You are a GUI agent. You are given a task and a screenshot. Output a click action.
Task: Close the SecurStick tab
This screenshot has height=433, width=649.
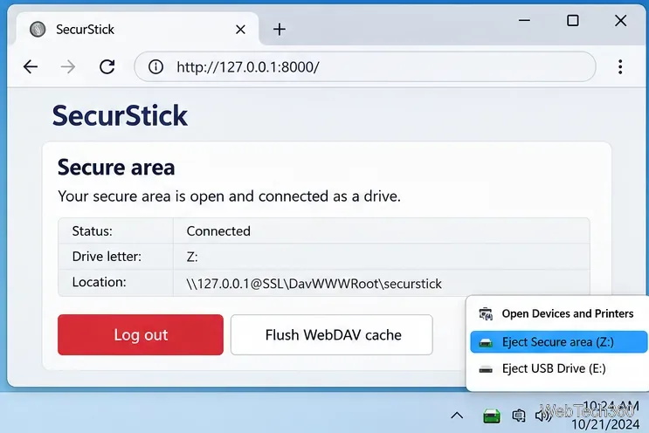tap(240, 30)
